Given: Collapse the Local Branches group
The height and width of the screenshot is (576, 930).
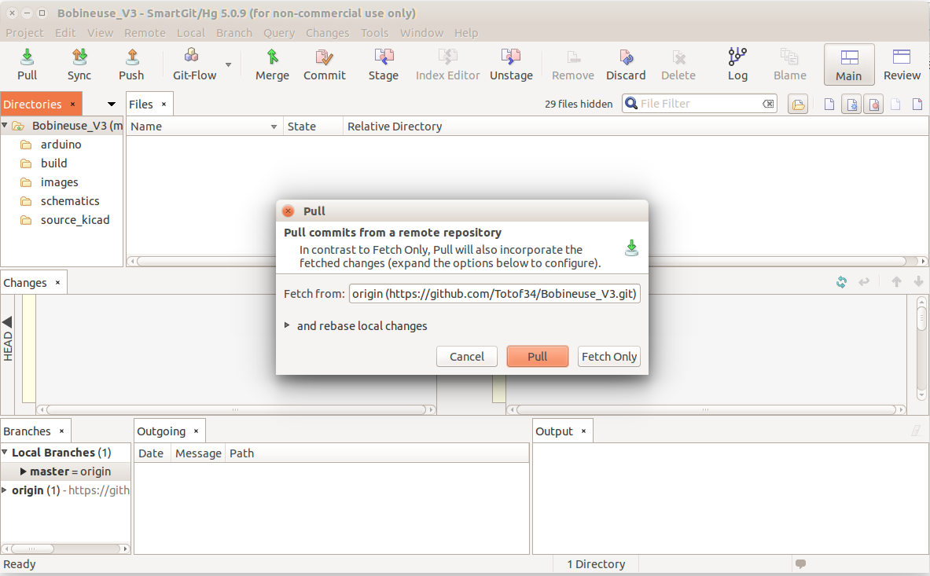Looking at the screenshot, I should [5, 452].
